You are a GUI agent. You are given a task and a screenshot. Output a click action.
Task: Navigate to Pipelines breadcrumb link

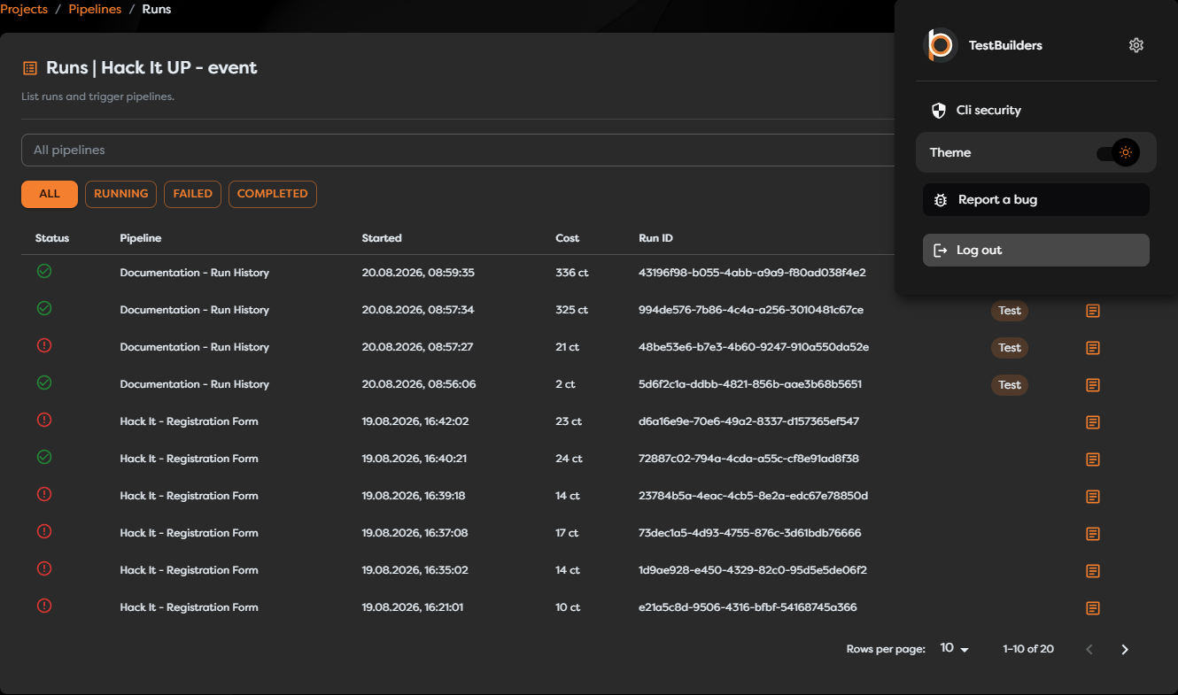pyautogui.click(x=95, y=9)
